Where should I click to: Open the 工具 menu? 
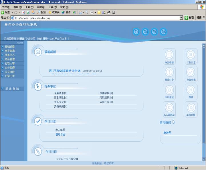53,7
